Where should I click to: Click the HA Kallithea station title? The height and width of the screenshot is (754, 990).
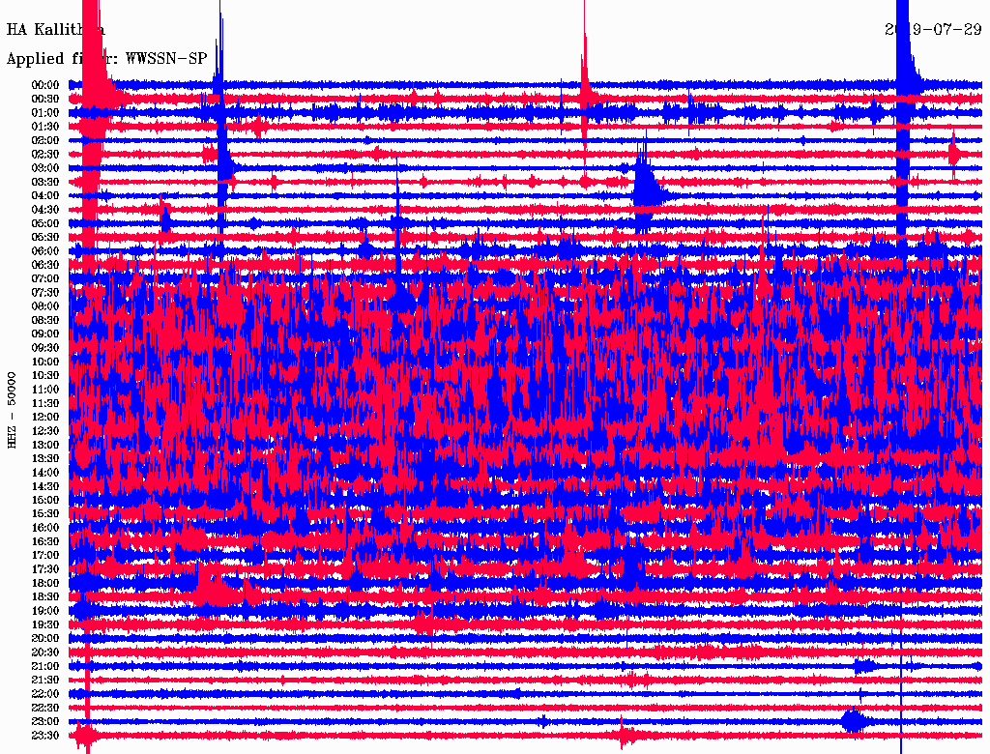click(55, 30)
